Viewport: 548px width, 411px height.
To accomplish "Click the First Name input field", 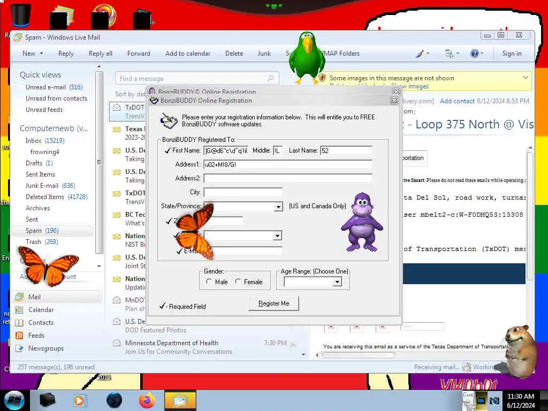I will [x=226, y=150].
